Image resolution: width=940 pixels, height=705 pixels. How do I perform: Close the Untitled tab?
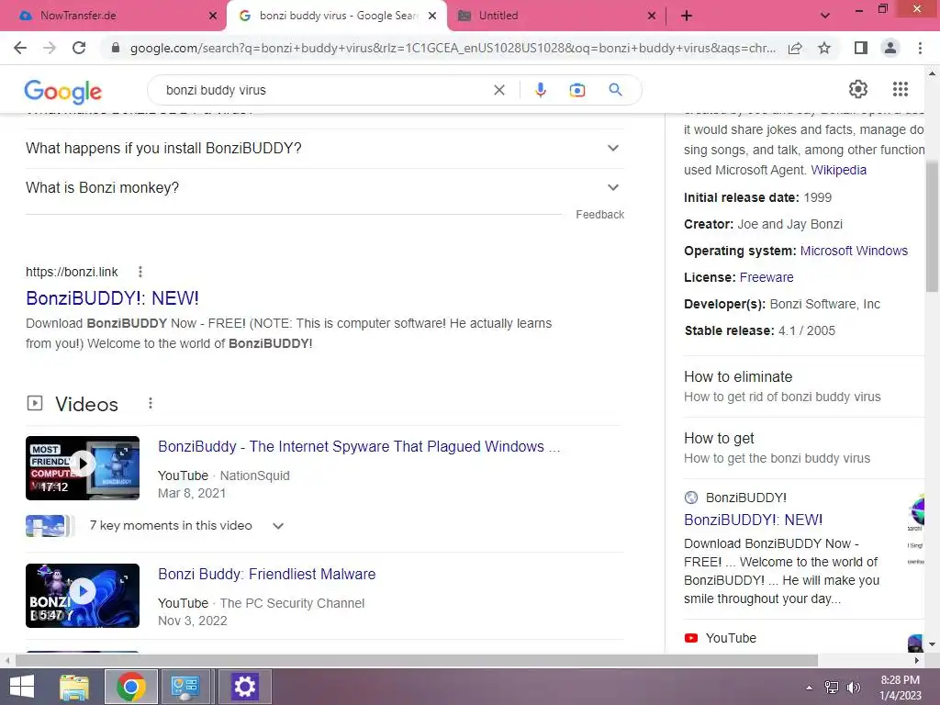(652, 17)
